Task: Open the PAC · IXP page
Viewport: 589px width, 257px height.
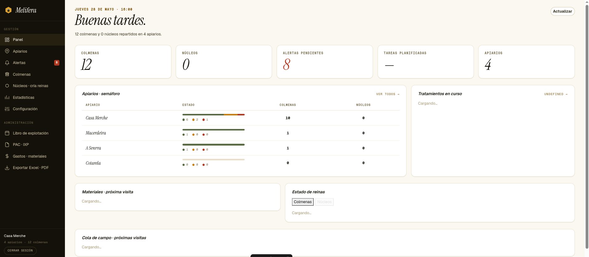Action: (x=32, y=145)
